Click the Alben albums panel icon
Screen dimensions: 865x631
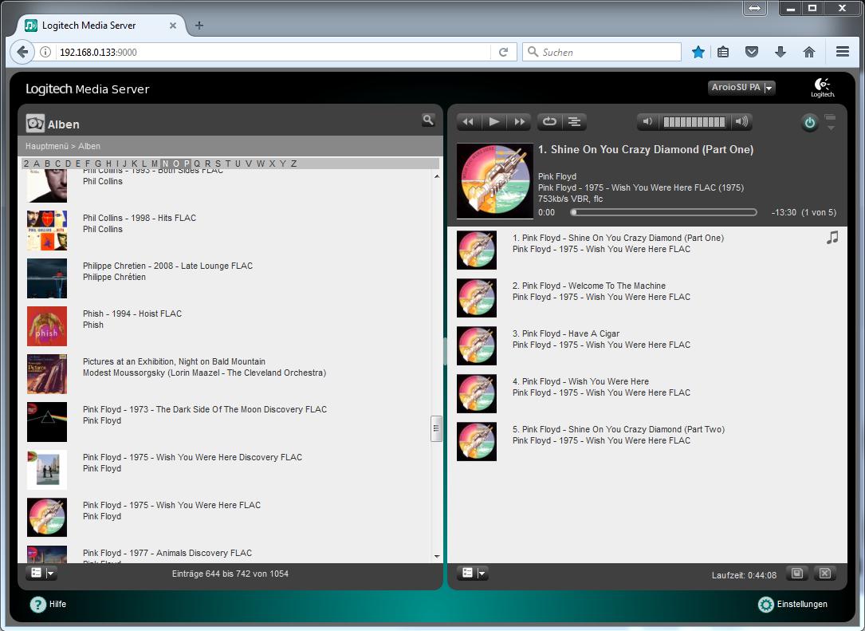[35, 124]
